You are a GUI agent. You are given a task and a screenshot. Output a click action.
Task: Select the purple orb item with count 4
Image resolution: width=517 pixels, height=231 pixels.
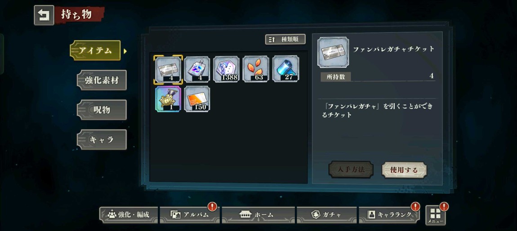pos(197,70)
